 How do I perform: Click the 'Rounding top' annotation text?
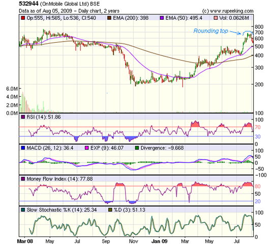click(210, 31)
